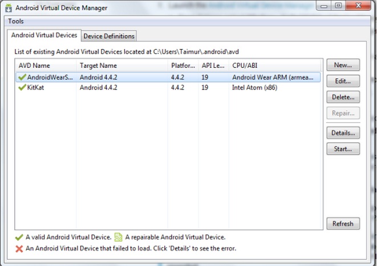Click API level 19 in the AndroidWearS... row
Viewport: 377px width, 266px height.
(x=205, y=77)
